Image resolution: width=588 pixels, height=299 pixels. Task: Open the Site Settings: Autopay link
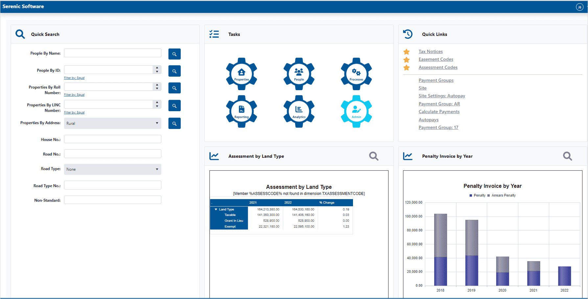(x=442, y=96)
